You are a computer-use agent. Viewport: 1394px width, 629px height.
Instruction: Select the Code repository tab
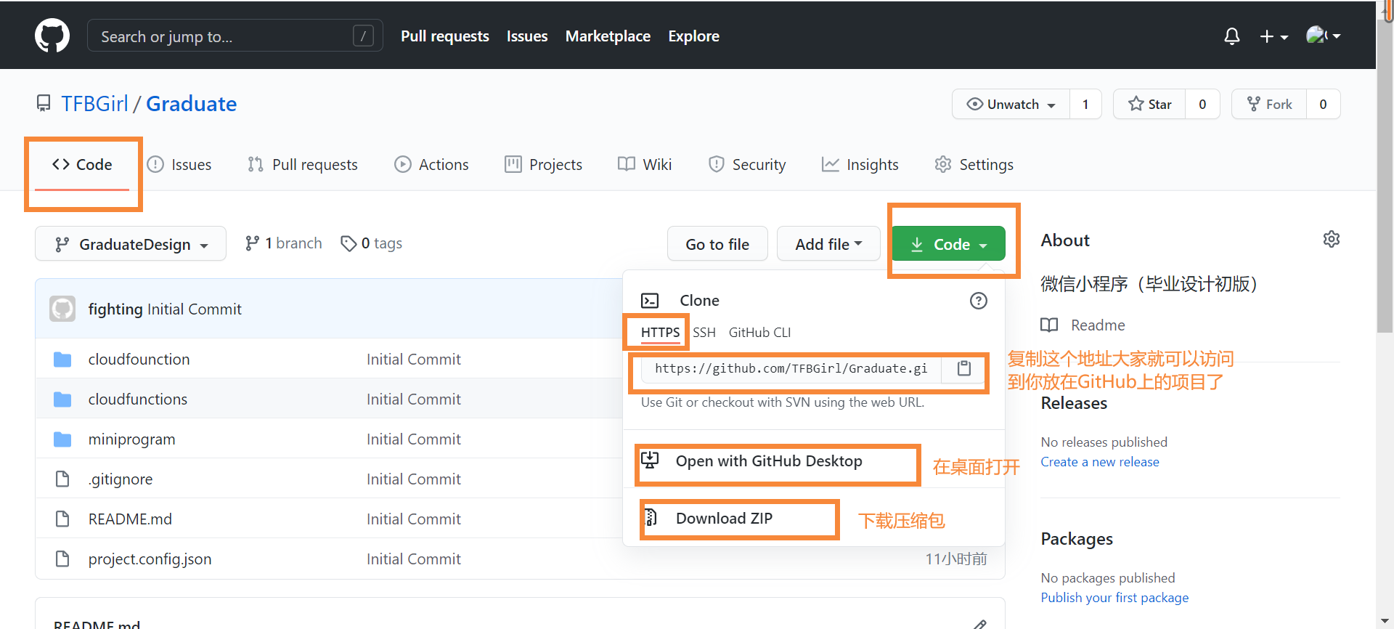tap(82, 165)
